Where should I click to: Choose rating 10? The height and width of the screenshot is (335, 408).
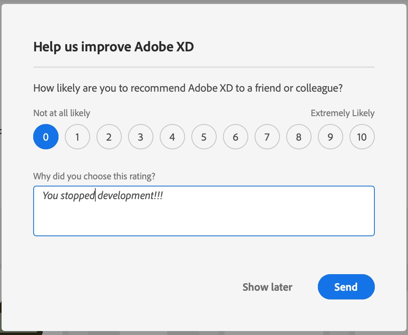(362, 137)
